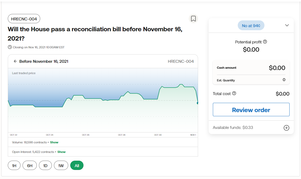Screen dimensions: 301x179
Task: Click the Review order button
Action: tap(251, 110)
